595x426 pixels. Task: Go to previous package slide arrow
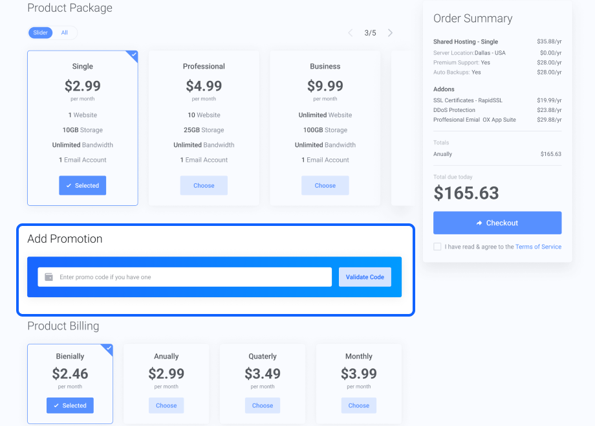(351, 33)
